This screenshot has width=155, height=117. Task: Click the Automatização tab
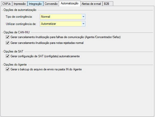70,3
